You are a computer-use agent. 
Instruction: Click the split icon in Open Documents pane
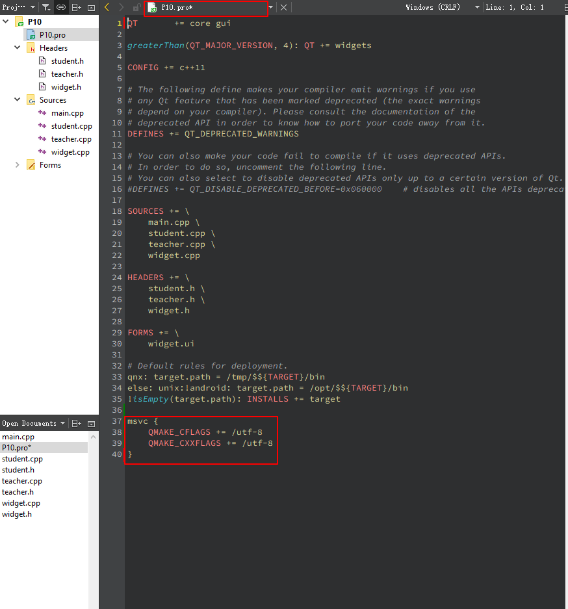click(x=75, y=423)
